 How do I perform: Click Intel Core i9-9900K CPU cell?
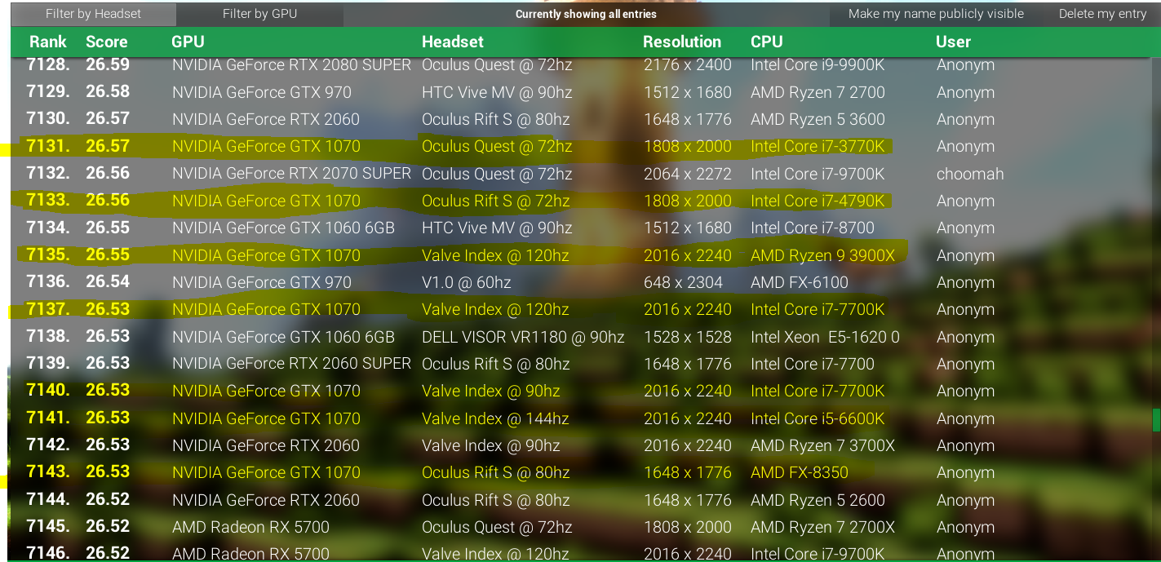818,65
